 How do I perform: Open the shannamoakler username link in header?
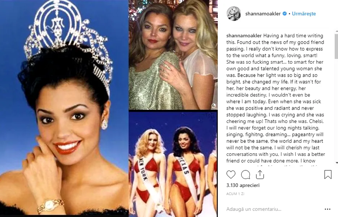[263, 14]
